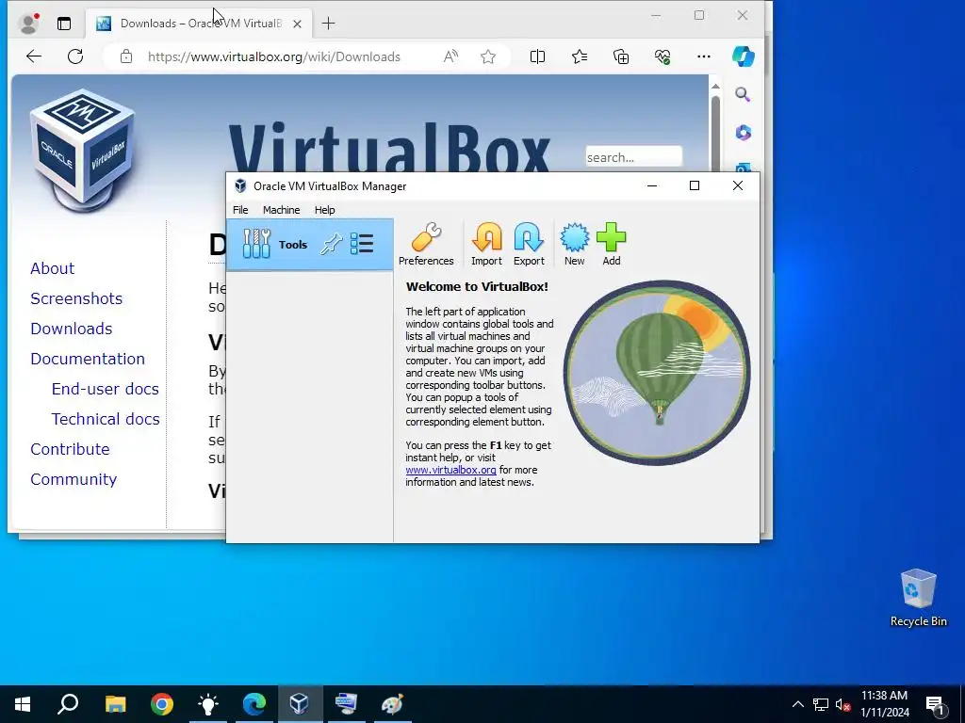
Task: Maximize the VirtualBox Manager window
Action: tap(695, 185)
